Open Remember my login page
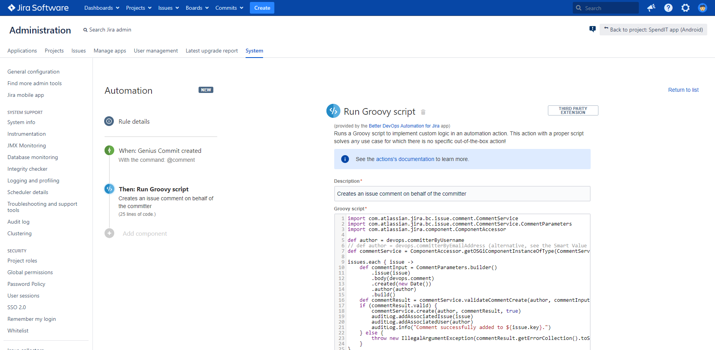The height and width of the screenshot is (350, 715). (31, 319)
